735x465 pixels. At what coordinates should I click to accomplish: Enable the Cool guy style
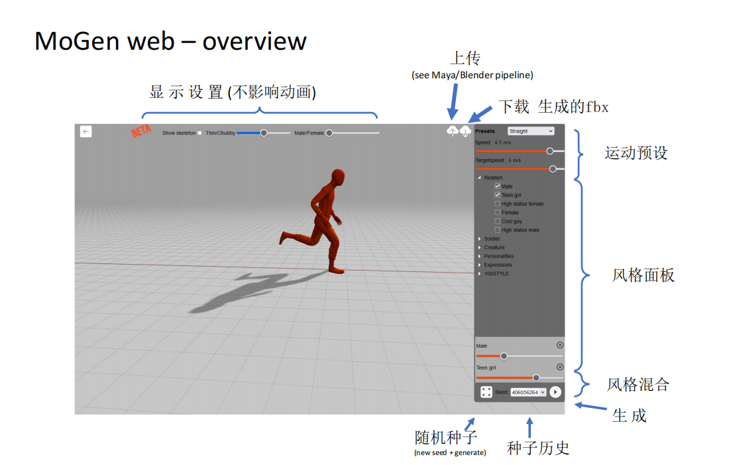pos(497,221)
